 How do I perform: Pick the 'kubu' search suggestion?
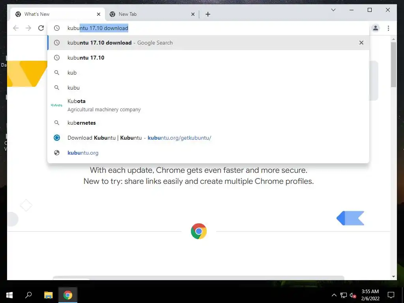208,88
